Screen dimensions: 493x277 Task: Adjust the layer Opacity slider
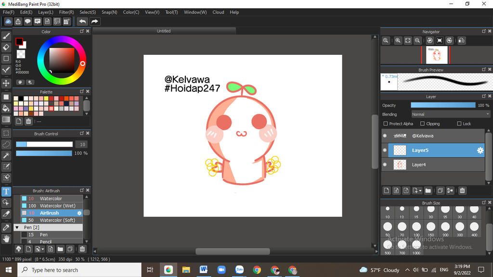[443, 105]
